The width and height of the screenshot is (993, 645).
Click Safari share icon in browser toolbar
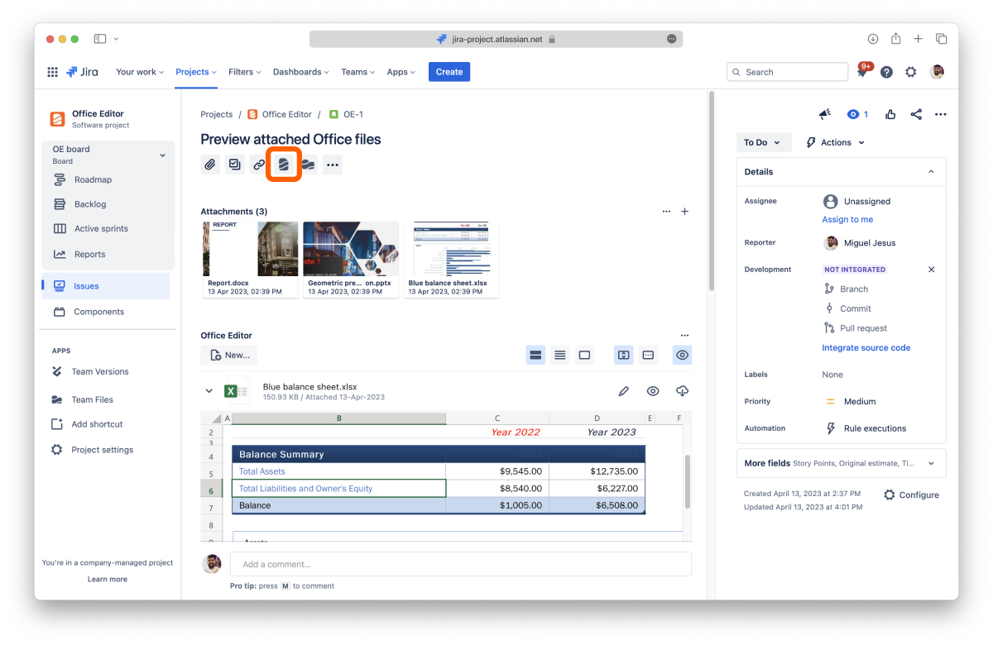[x=896, y=39]
